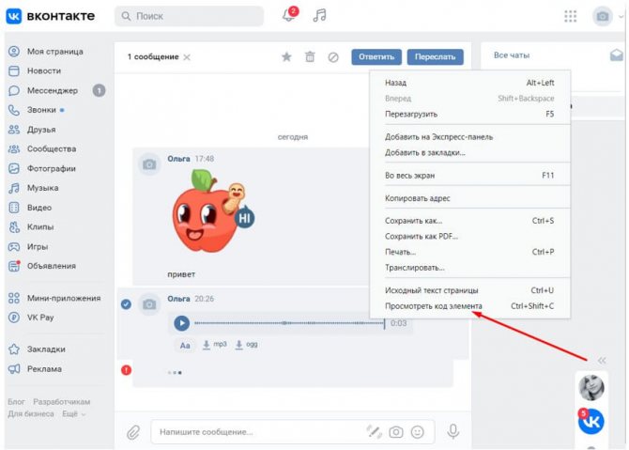This screenshot has height=450, width=629.
Task: Delete selected message with trash icon
Action: click(310, 57)
